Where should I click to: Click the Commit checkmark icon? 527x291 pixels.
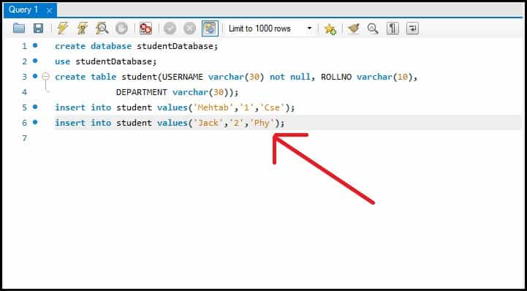click(x=170, y=29)
